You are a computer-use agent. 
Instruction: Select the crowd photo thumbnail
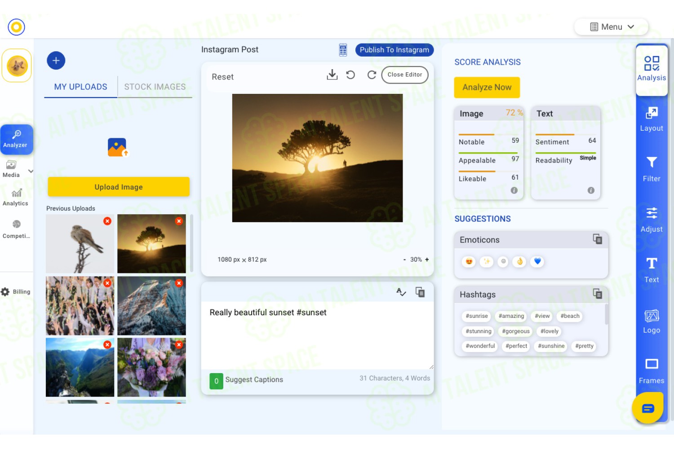(x=80, y=306)
